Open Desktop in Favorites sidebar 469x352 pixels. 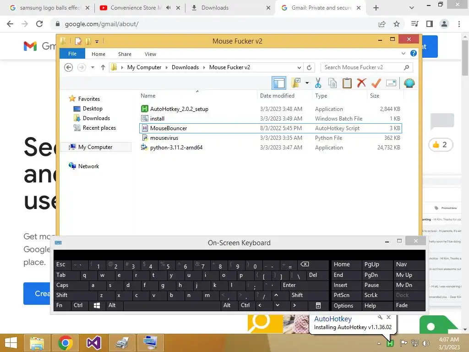(x=93, y=108)
